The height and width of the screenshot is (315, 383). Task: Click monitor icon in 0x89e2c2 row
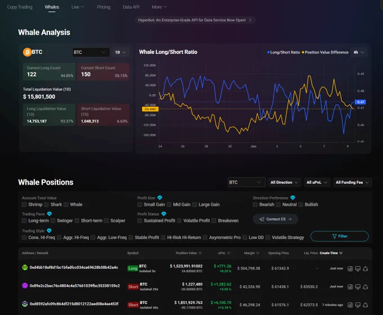(358, 287)
